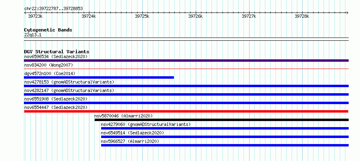360x161 pixels.
Task: Select the blue nsv4278153 variant bar
Action: [x=186, y=86]
